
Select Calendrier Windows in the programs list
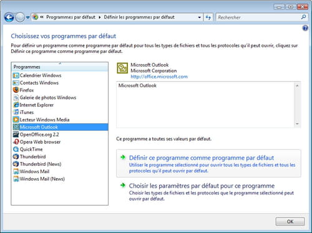(60, 75)
